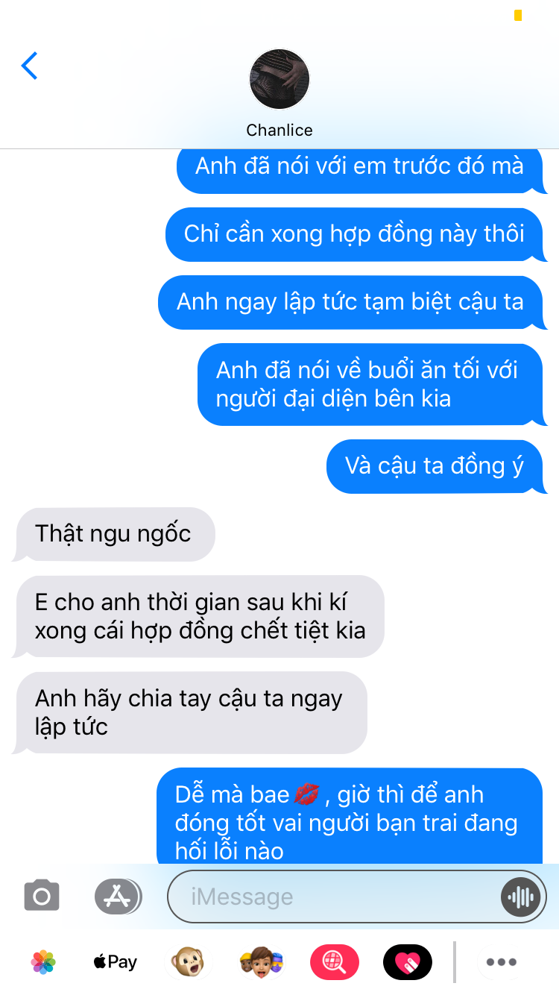Show more apps with the ellipsis button
Image resolution: width=559 pixels, height=995 pixels.
501,962
